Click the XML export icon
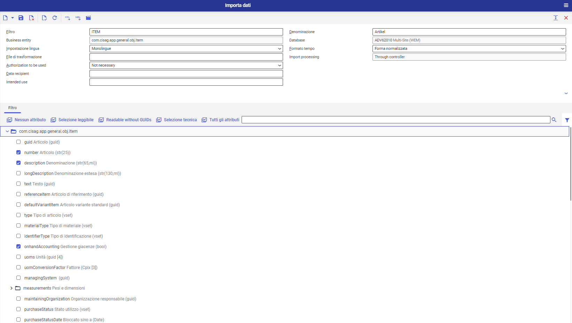This screenshot has width=572, height=323. click(x=68, y=18)
